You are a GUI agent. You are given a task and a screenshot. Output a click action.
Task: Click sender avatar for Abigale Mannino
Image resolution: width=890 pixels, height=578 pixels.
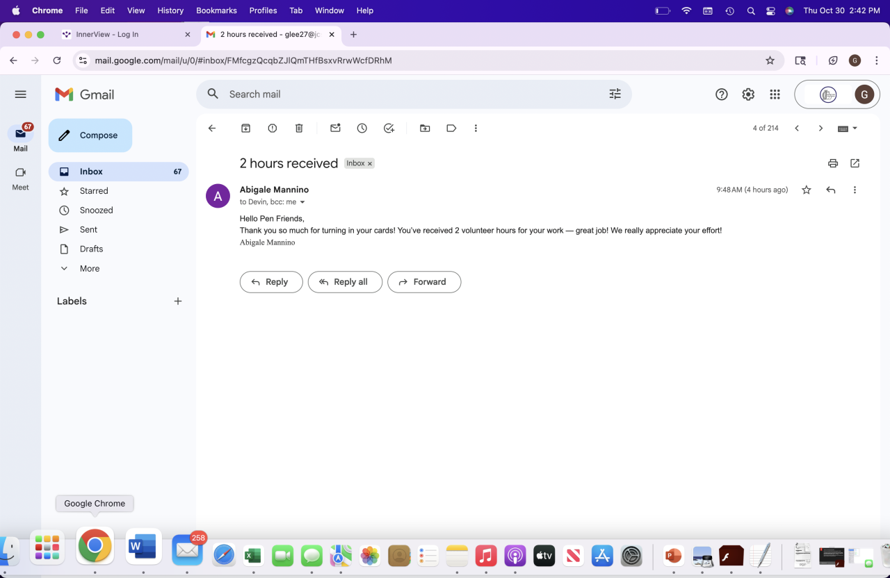(x=218, y=196)
